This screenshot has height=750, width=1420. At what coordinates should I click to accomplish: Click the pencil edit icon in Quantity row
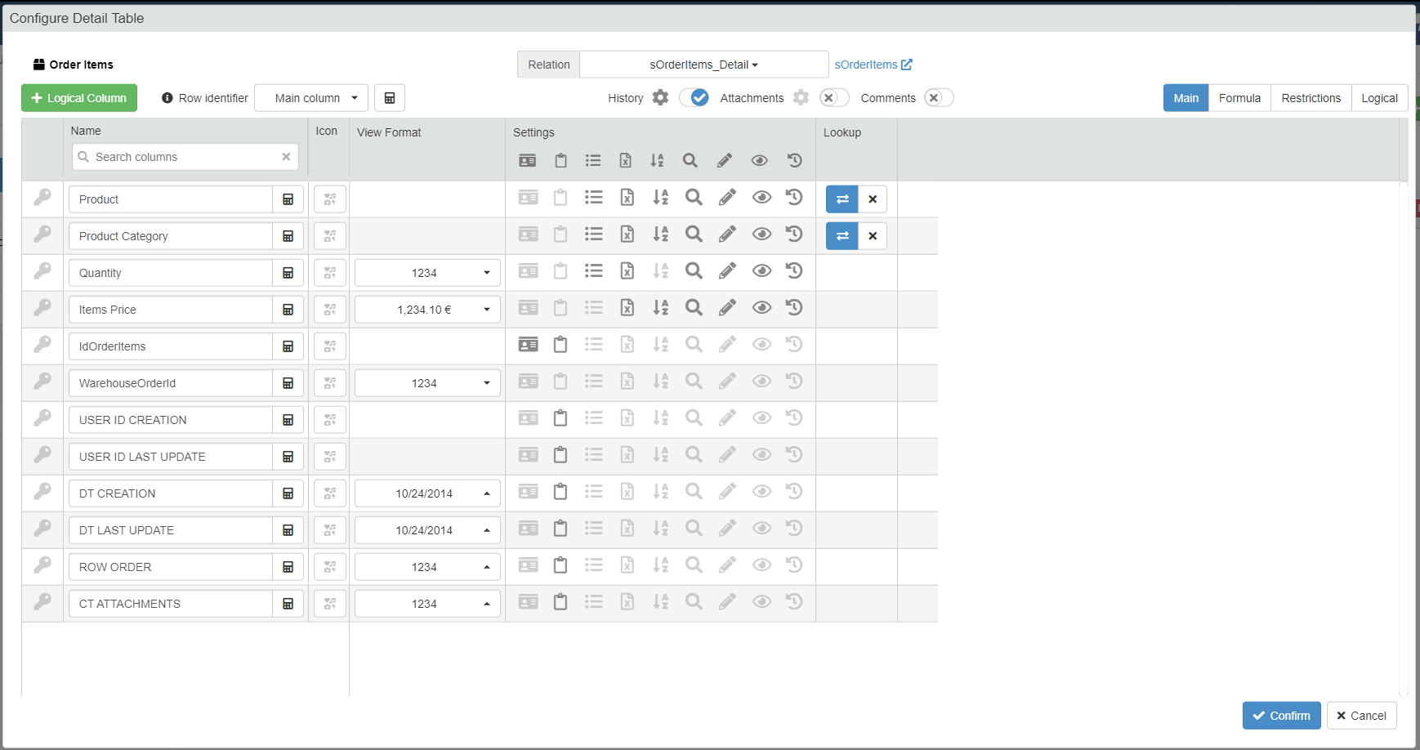pyautogui.click(x=727, y=271)
